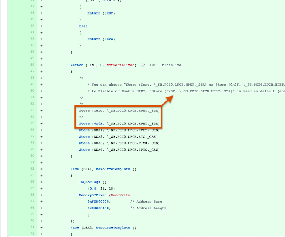Screen dimensions: 285x237
Task: Click the "Name (DEA1, ResourceTemplate ())" line
Action: 103,169
